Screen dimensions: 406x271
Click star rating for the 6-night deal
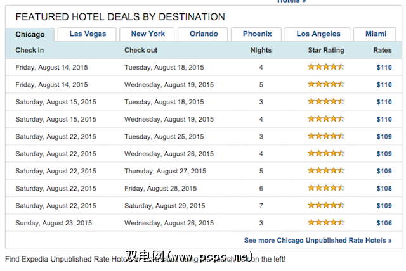tap(325, 188)
